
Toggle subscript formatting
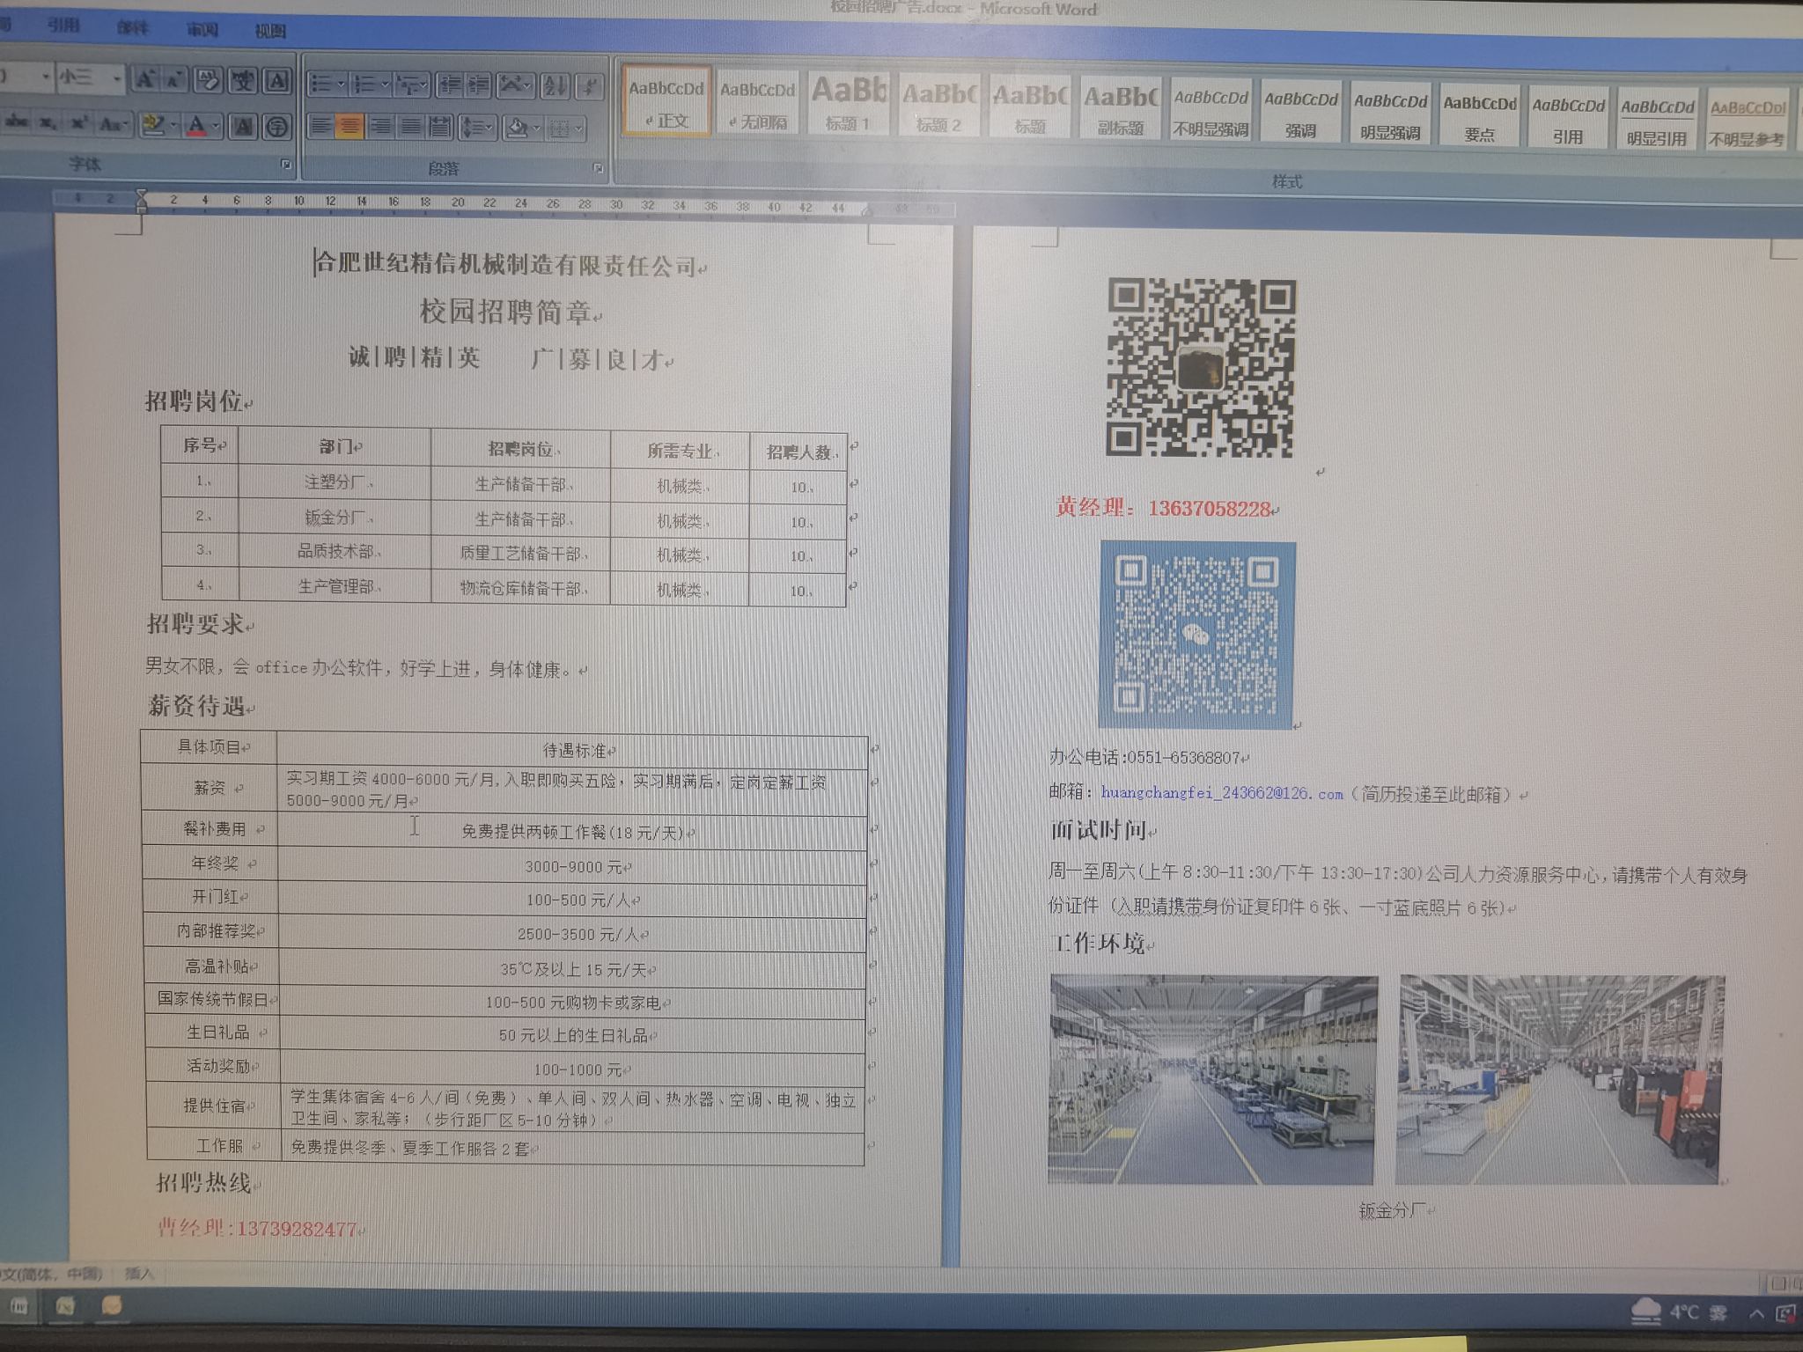pyautogui.click(x=49, y=123)
